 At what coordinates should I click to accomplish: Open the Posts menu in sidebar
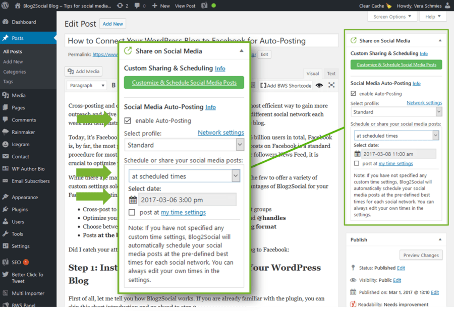[x=28, y=38]
